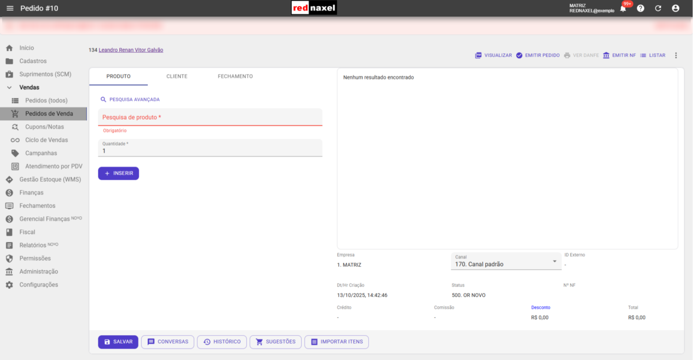
Task: Click the Cadastros folder icon
Action: 9,61
